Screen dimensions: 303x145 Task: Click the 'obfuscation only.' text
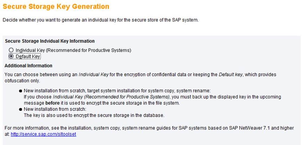click(22, 81)
